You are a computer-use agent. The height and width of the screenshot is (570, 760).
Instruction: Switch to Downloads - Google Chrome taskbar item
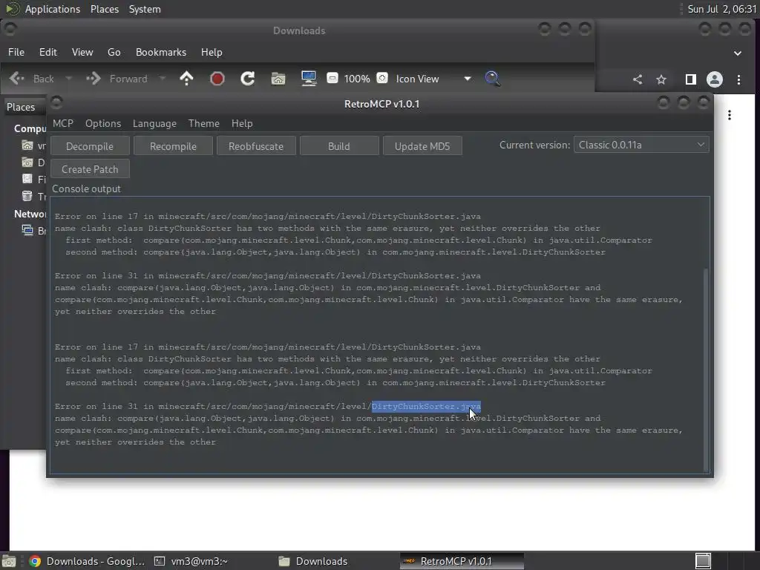[88, 561]
